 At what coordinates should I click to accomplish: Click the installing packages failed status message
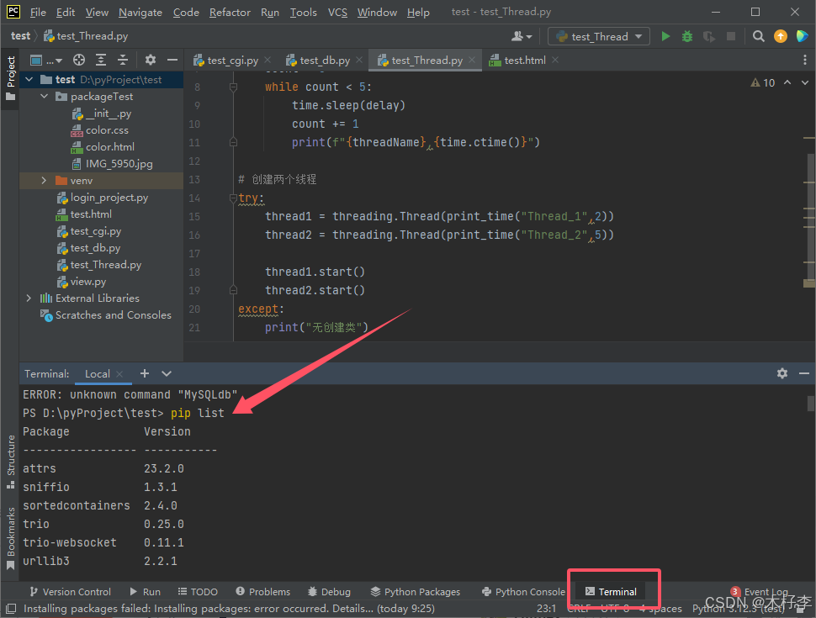(x=229, y=608)
